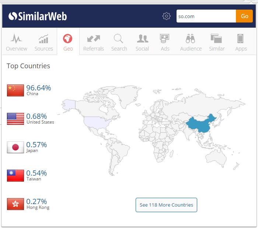Image resolution: width=258 pixels, height=228 pixels.
Task: Click the Taiwan flag icon
Action: [15, 176]
